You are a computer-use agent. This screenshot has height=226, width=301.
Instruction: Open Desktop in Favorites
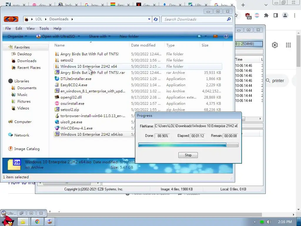point(24,54)
